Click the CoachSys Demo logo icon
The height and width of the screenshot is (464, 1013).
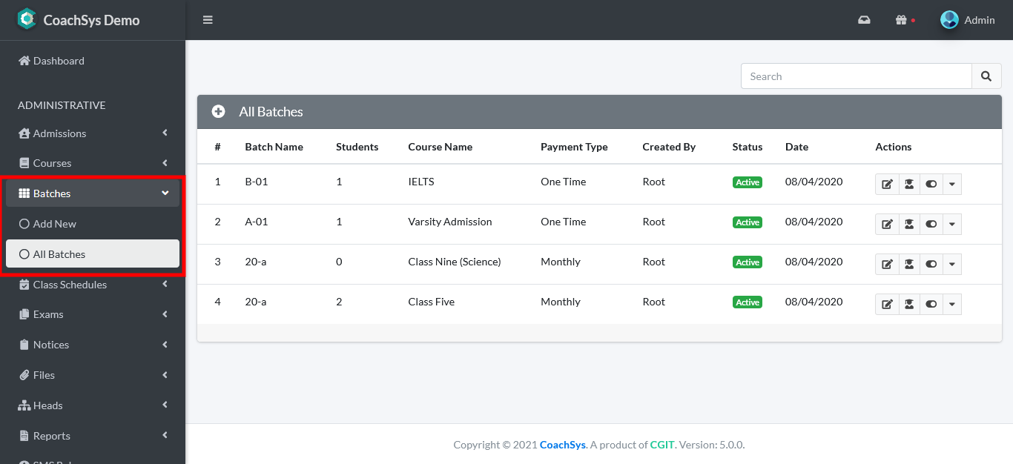coord(27,19)
